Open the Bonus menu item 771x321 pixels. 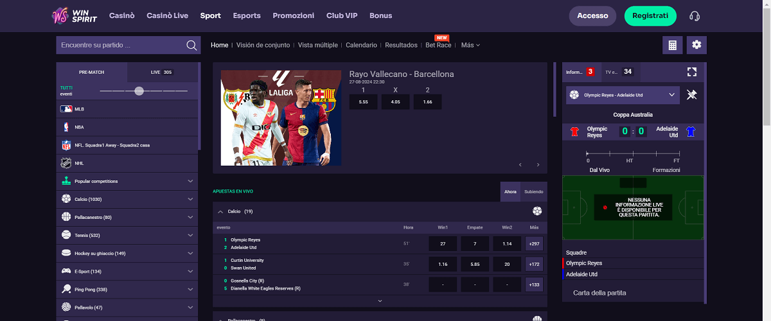pyautogui.click(x=381, y=15)
